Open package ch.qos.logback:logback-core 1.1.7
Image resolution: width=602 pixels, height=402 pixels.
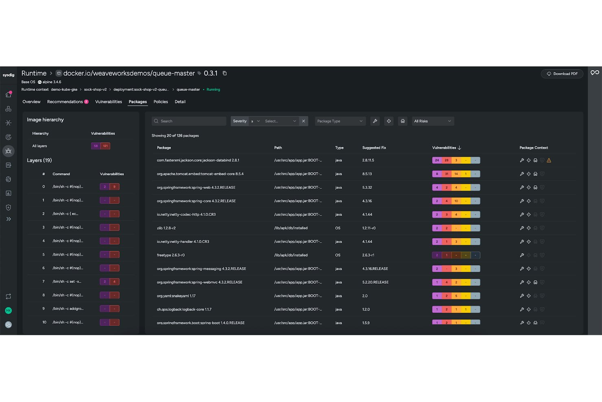(x=184, y=310)
